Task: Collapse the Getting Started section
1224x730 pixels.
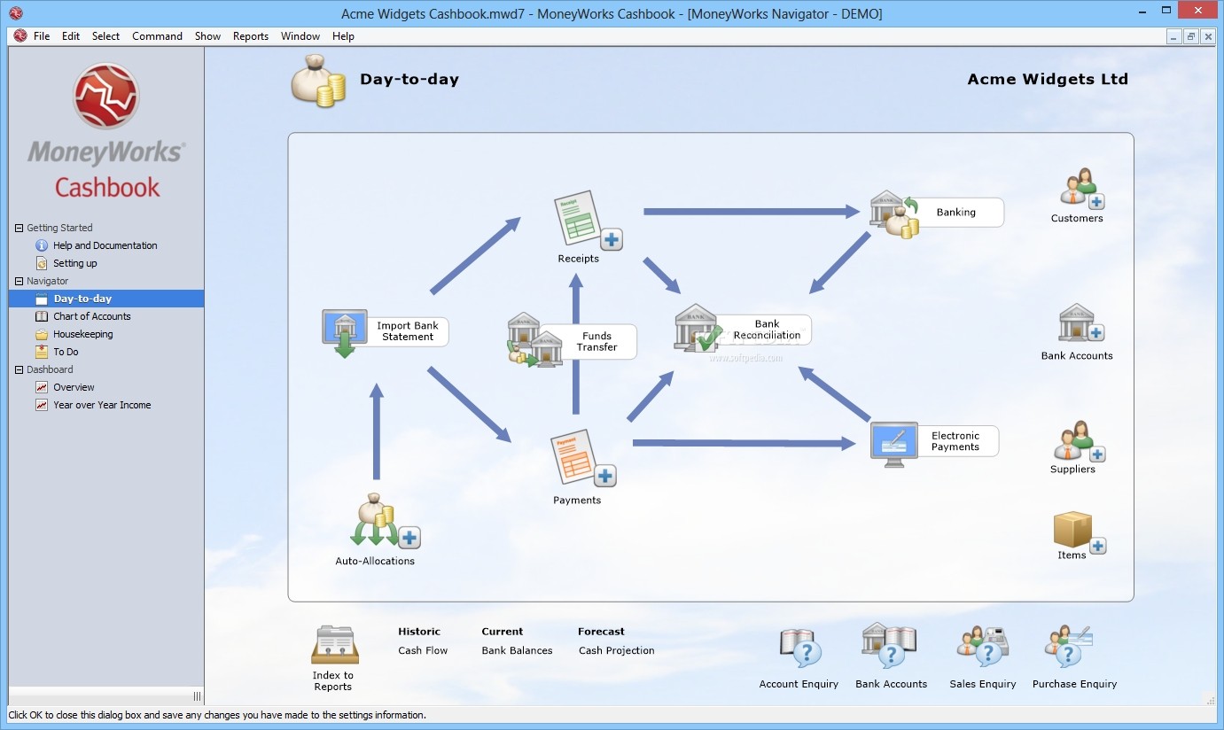Action: (19, 228)
